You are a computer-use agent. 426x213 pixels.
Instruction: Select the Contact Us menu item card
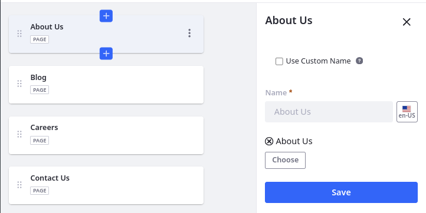click(106, 185)
